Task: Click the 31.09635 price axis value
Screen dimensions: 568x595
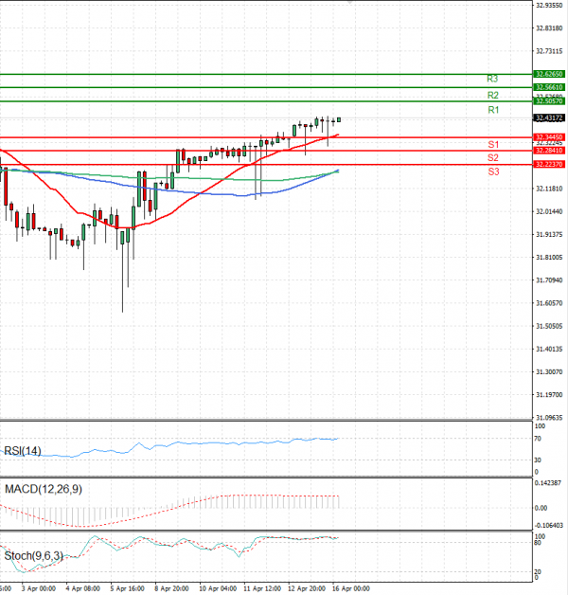Action: click(x=549, y=418)
